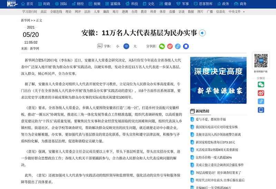Open 文化 in top navigation
276x189 pixels.
click(149, 4)
